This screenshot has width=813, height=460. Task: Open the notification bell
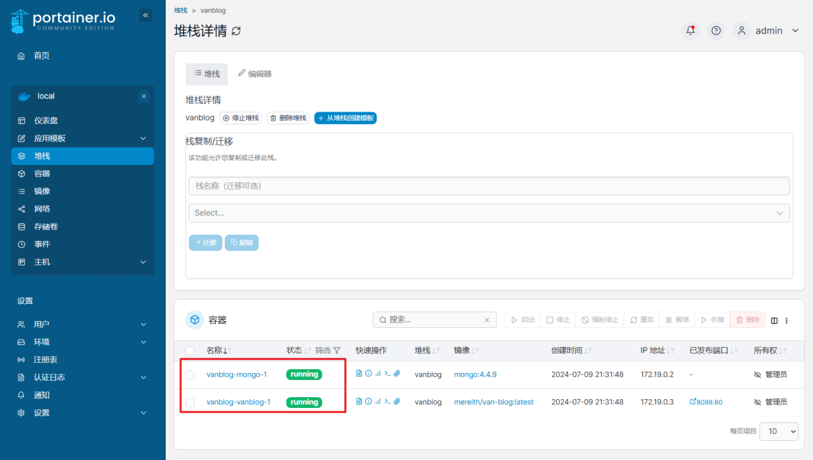(690, 30)
